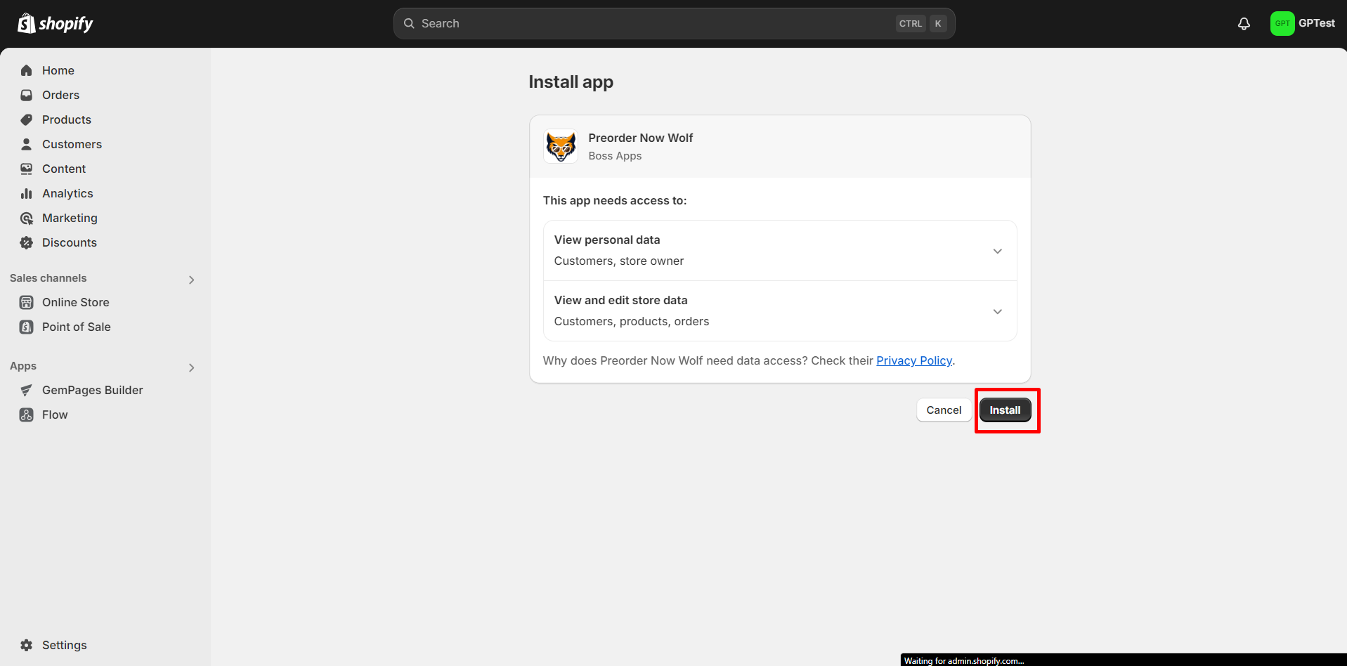Click the Products tag icon
Screen dimensions: 1347x666
pyautogui.click(x=27, y=119)
